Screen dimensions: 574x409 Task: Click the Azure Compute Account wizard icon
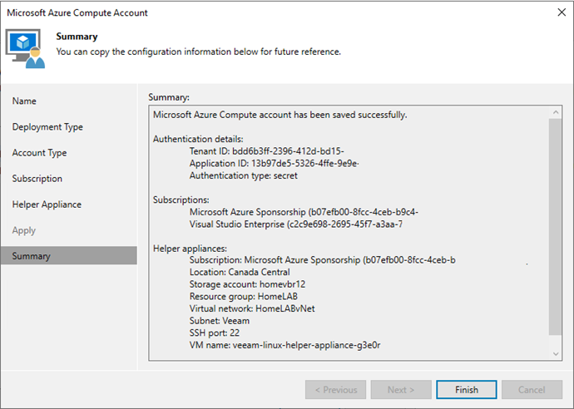coord(25,48)
